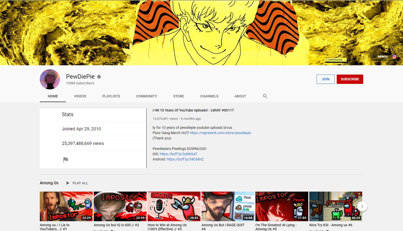Select the HOME tab
The image size is (403, 231).
point(53,96)
